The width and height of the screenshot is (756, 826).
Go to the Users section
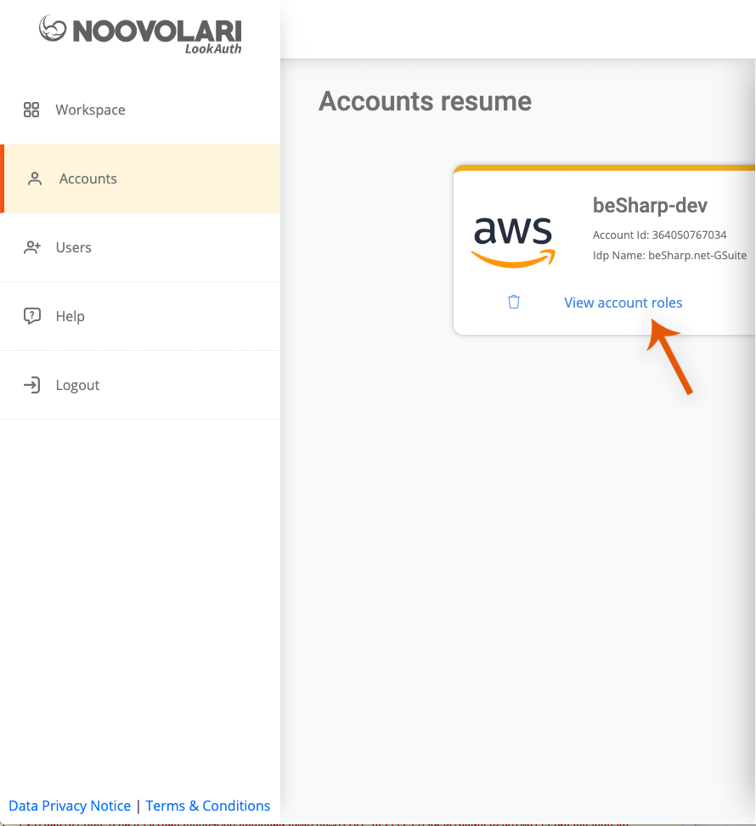click(x=73, y=247)
